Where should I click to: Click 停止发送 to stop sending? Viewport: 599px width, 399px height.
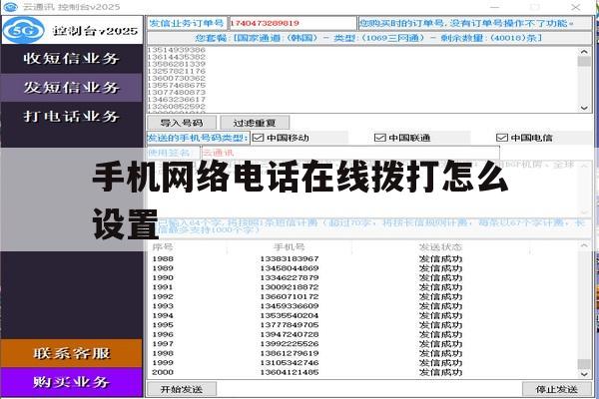(556, 389)
